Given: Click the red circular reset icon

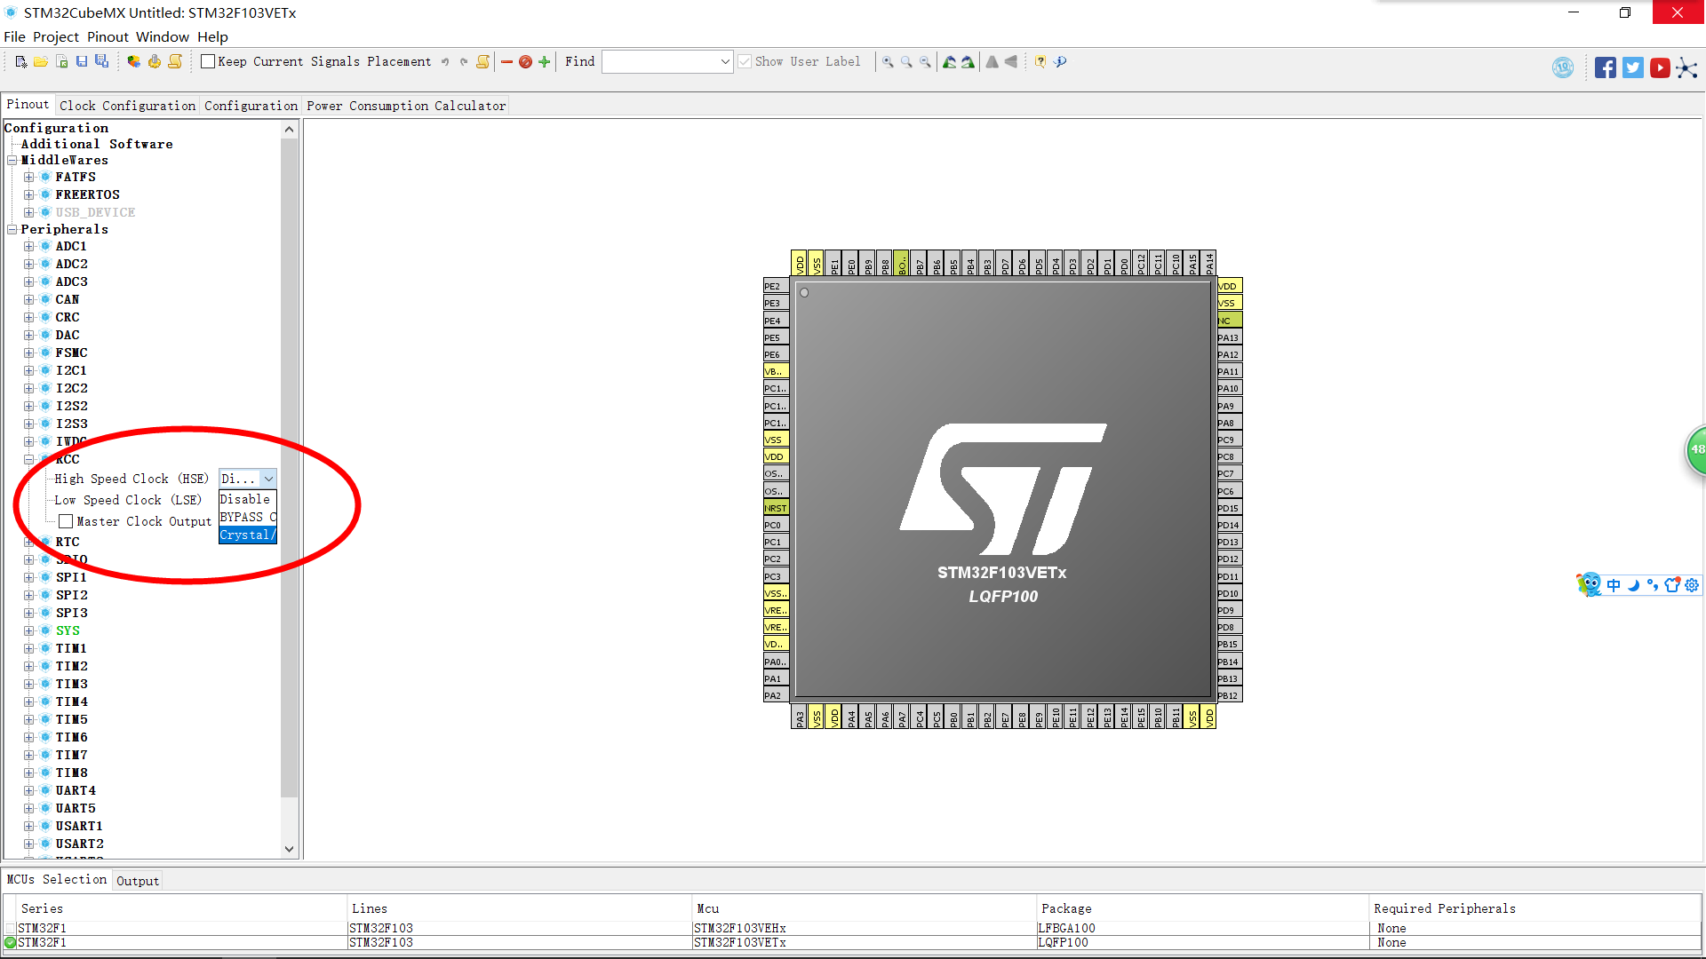Looking at the screenshot, I should [525, 62].
